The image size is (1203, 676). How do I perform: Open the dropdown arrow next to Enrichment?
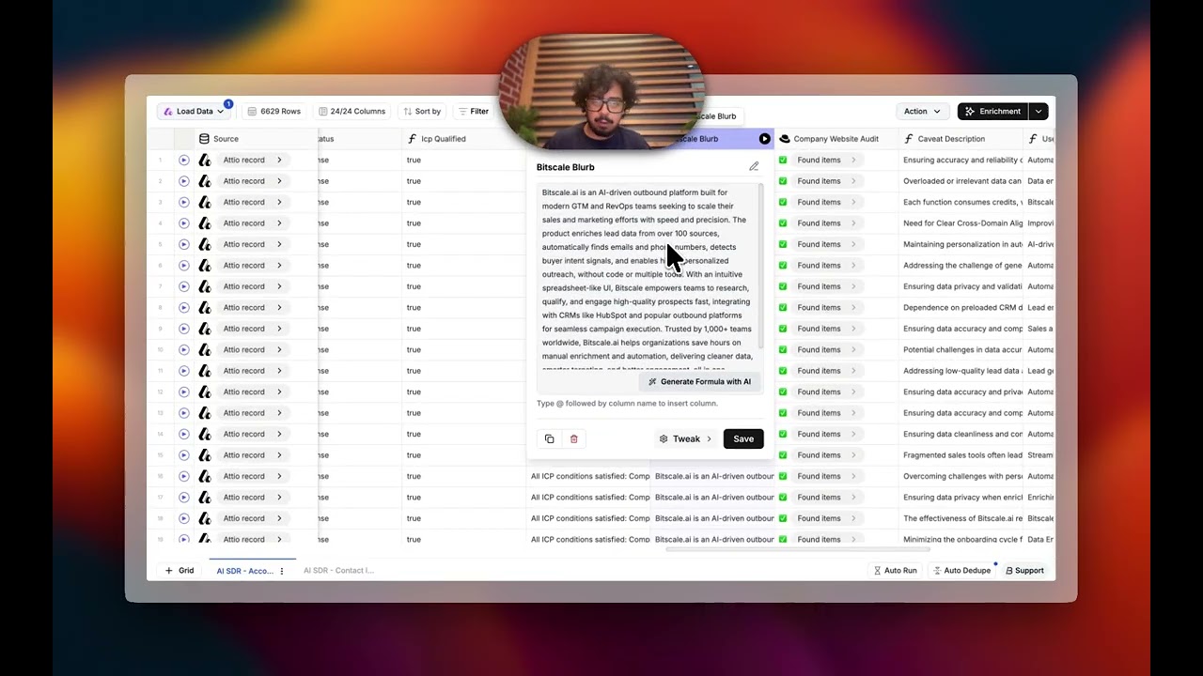click(x=1039, y=111)
